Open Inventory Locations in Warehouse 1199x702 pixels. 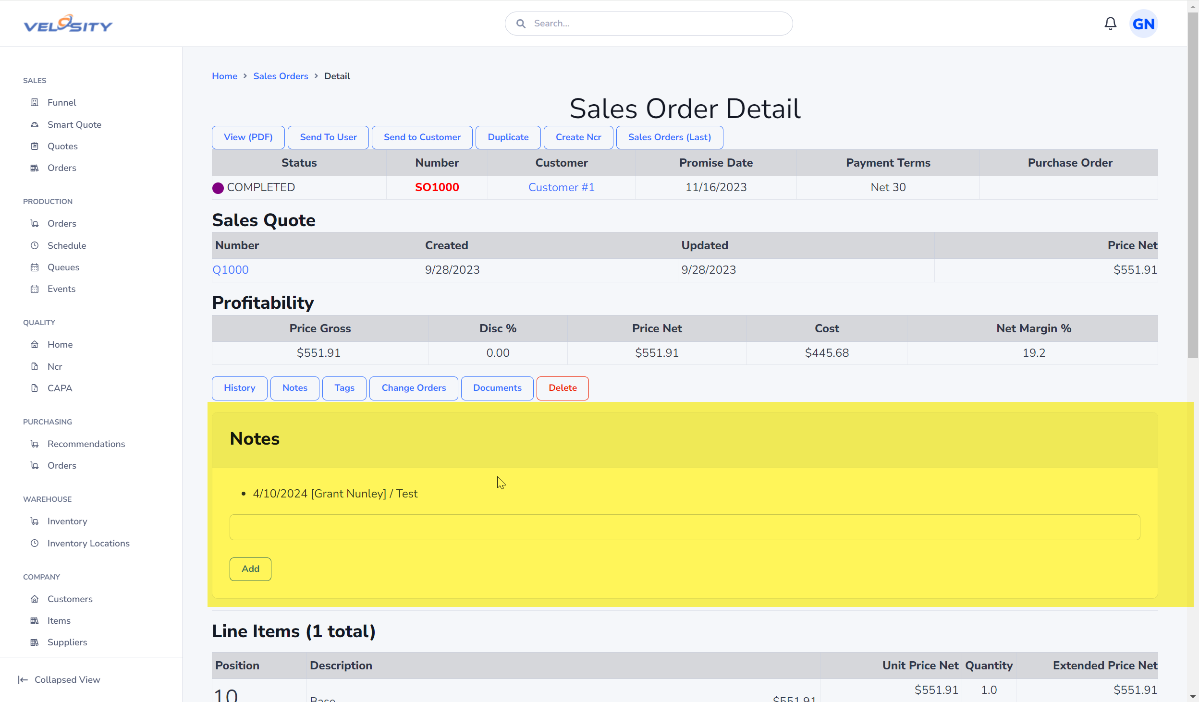pos(88,543)
